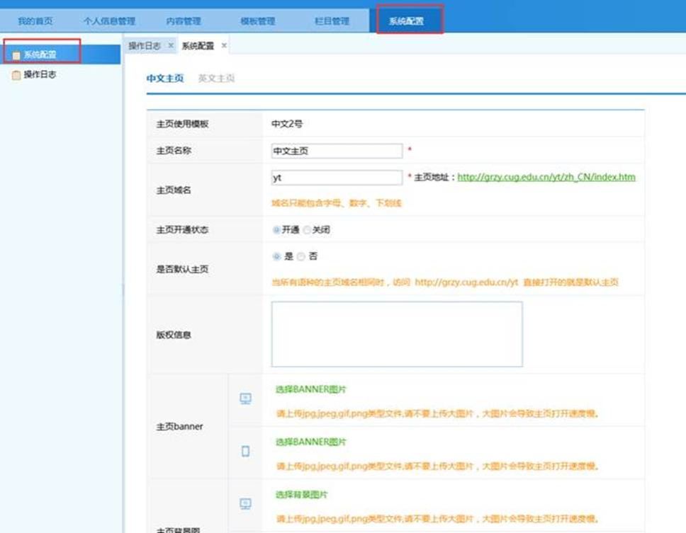
Task: Open the 内容管理 top navigation menu
Action: click(184, 21)
